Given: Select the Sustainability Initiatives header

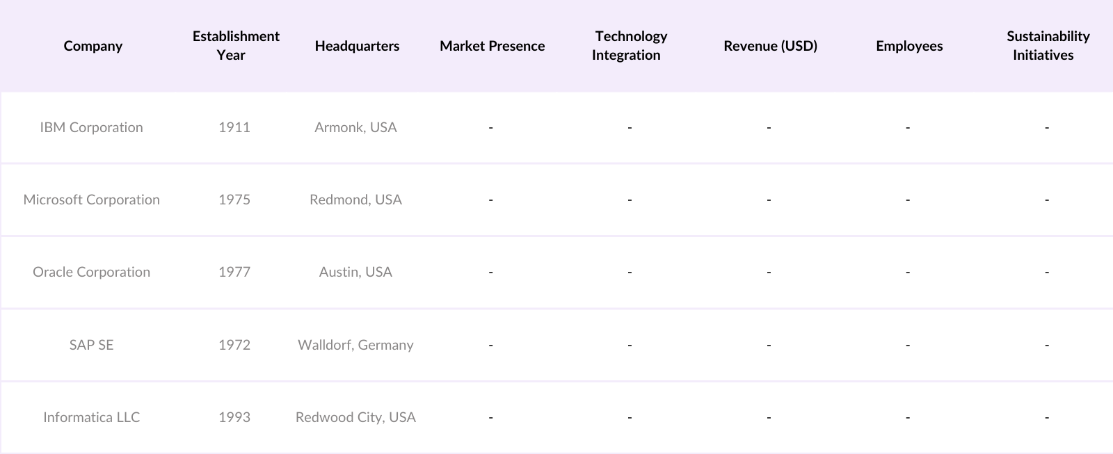Looking at the screenshot, I should pyautogui.click(x=1047, y=46).
